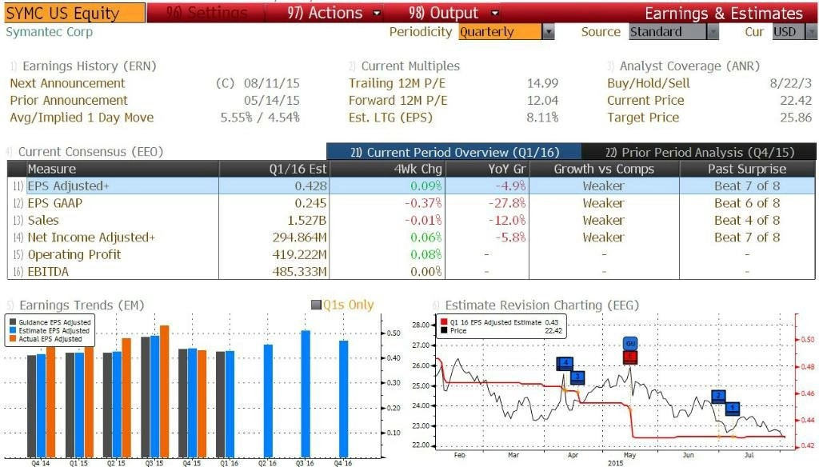819x467 pixels.
Task: Click the Est. LTG (EPS) value 8.11%
Action: pyautogui.click(x=543, y=118)
